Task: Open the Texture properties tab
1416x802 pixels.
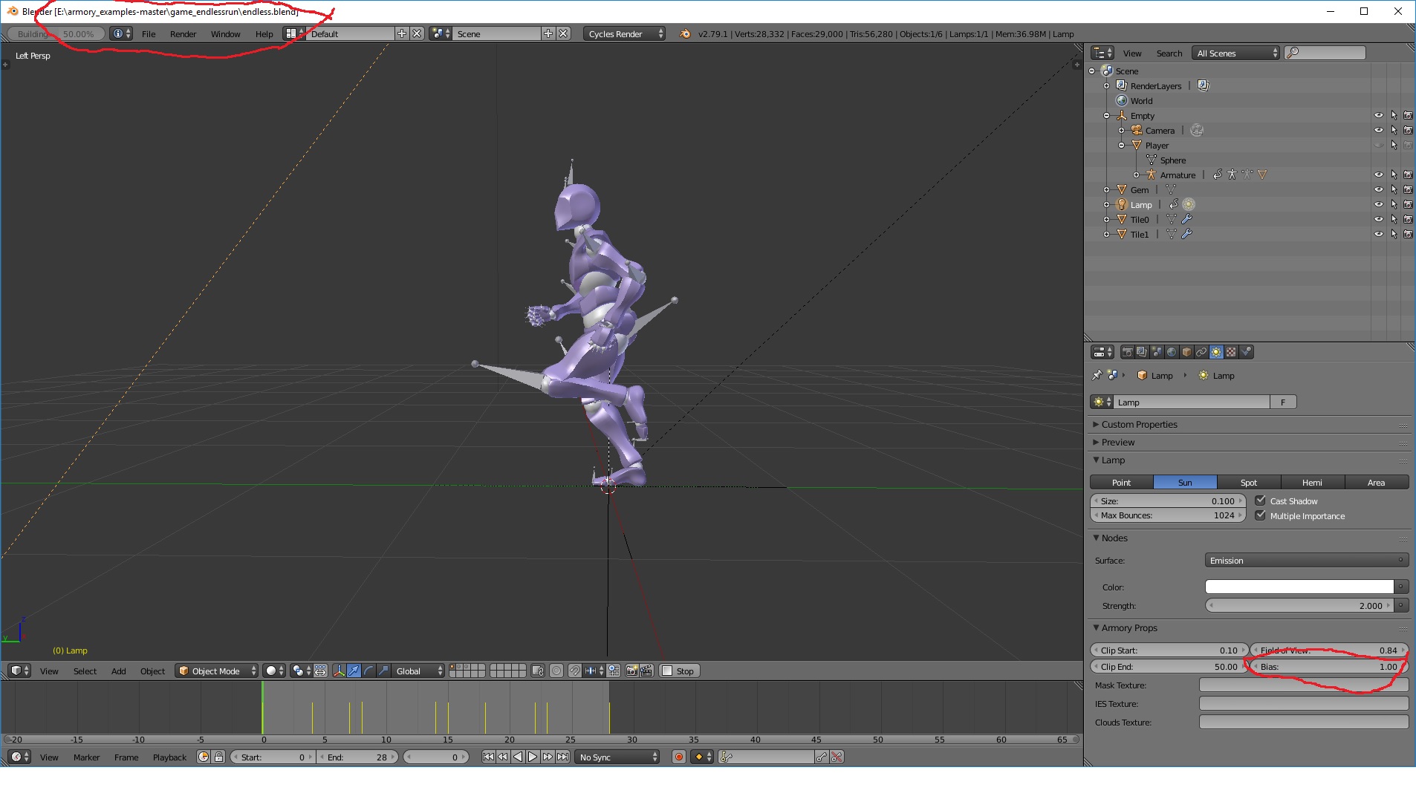Action: [1230, 352]
